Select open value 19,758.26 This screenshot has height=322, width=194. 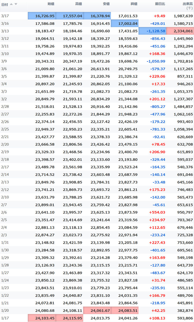[45, 46]
